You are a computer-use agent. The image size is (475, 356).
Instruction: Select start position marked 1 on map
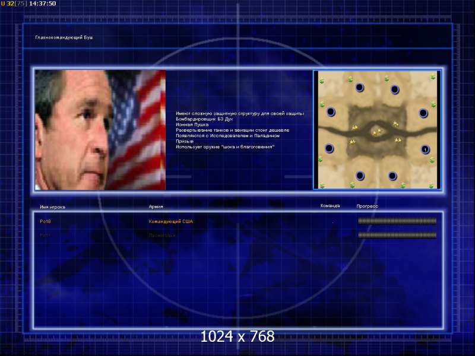pyautogui.click(x=425, y=150)
